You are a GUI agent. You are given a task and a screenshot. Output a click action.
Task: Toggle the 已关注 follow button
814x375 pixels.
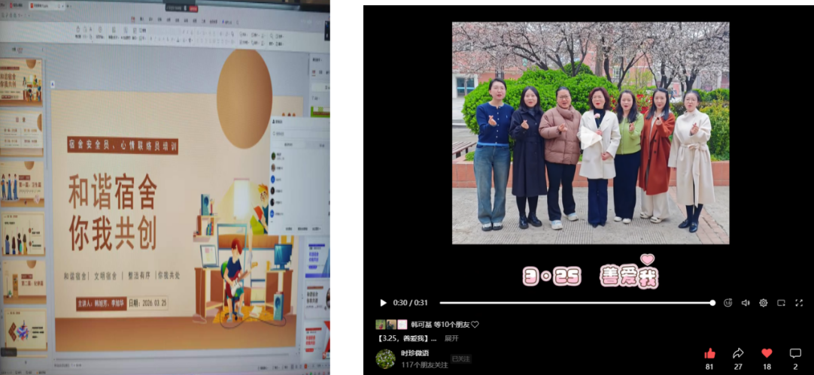[460, 358]
